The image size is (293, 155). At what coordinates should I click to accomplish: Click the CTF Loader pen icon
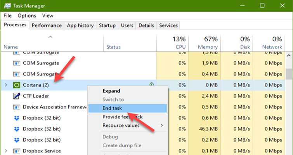(17, 96)
